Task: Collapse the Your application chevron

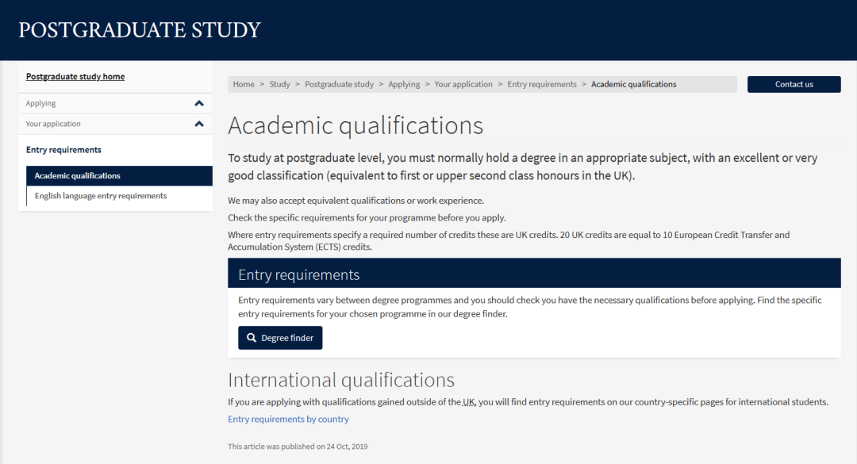Action: pos(199,124)
